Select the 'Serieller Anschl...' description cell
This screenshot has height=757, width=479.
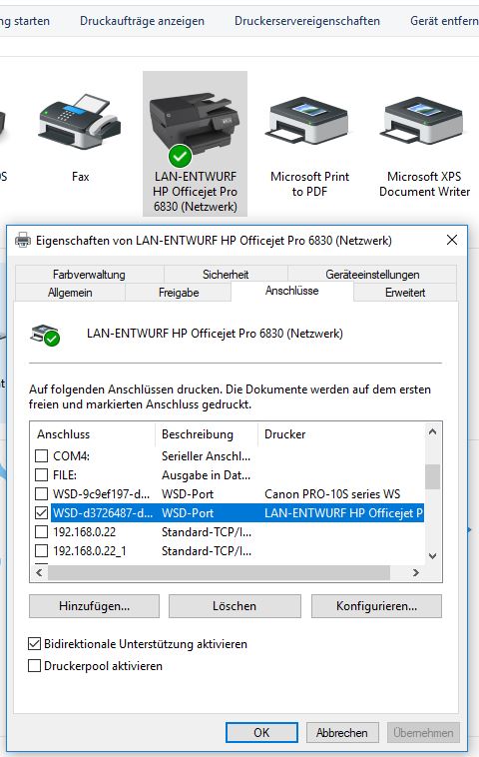click(x=206, y=455)
